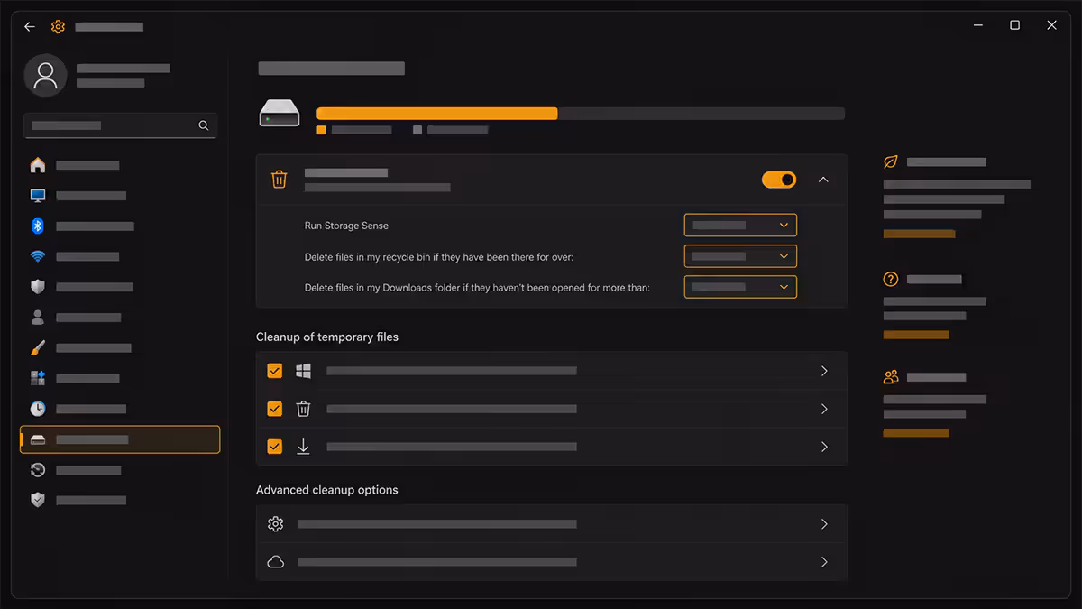Click the drive icon of highlighted sidebar item
The width and height of the screenshot is (1082, 609).
pos(38,439)
